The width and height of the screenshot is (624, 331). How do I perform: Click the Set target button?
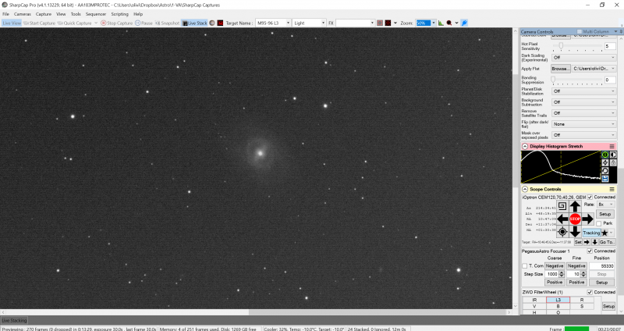578,242
